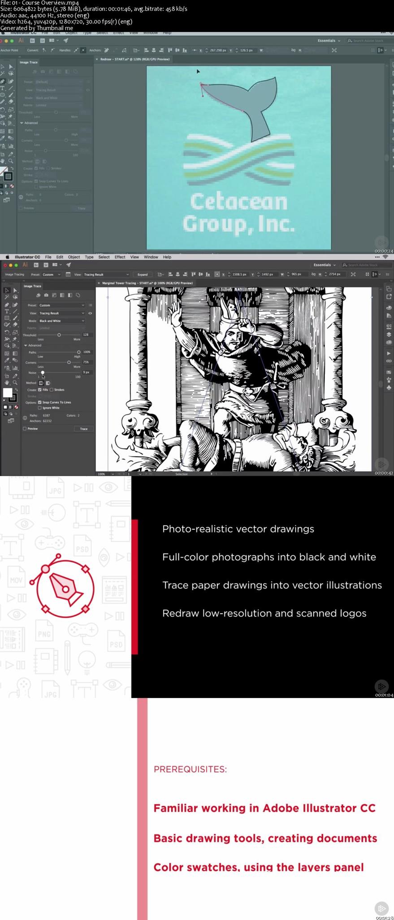Click the Trace button
The image size is (394, 920).
(x=84, y=429)
